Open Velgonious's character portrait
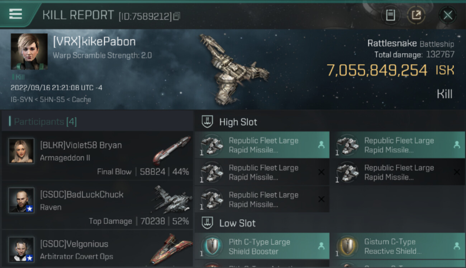Screen dimensions: 466x268 click(22, 250)
